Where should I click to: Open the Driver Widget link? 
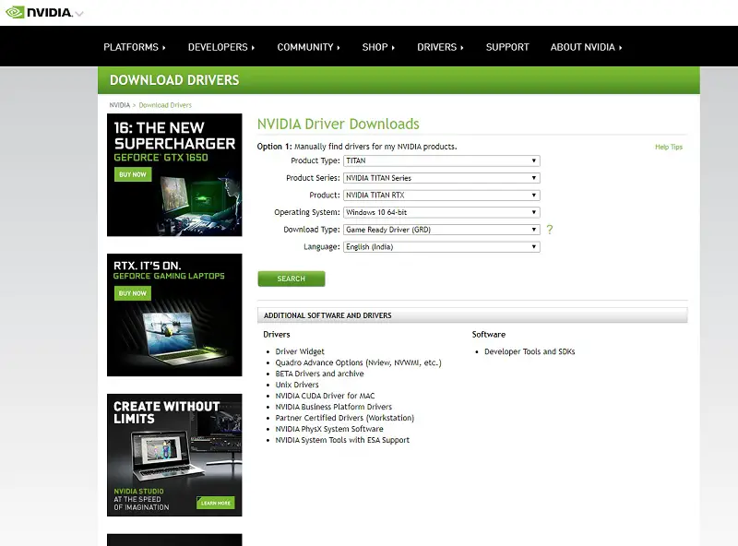[x=300, y=351]
